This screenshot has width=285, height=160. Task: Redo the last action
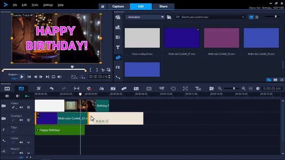tap(64, 88)
